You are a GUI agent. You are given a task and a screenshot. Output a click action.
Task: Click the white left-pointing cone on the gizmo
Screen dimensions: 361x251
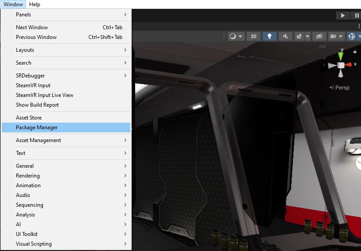click(x=332, y=66)
